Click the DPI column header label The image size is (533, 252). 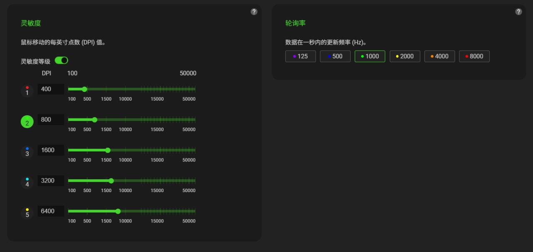pyautogui.click(x=46, y=73)
